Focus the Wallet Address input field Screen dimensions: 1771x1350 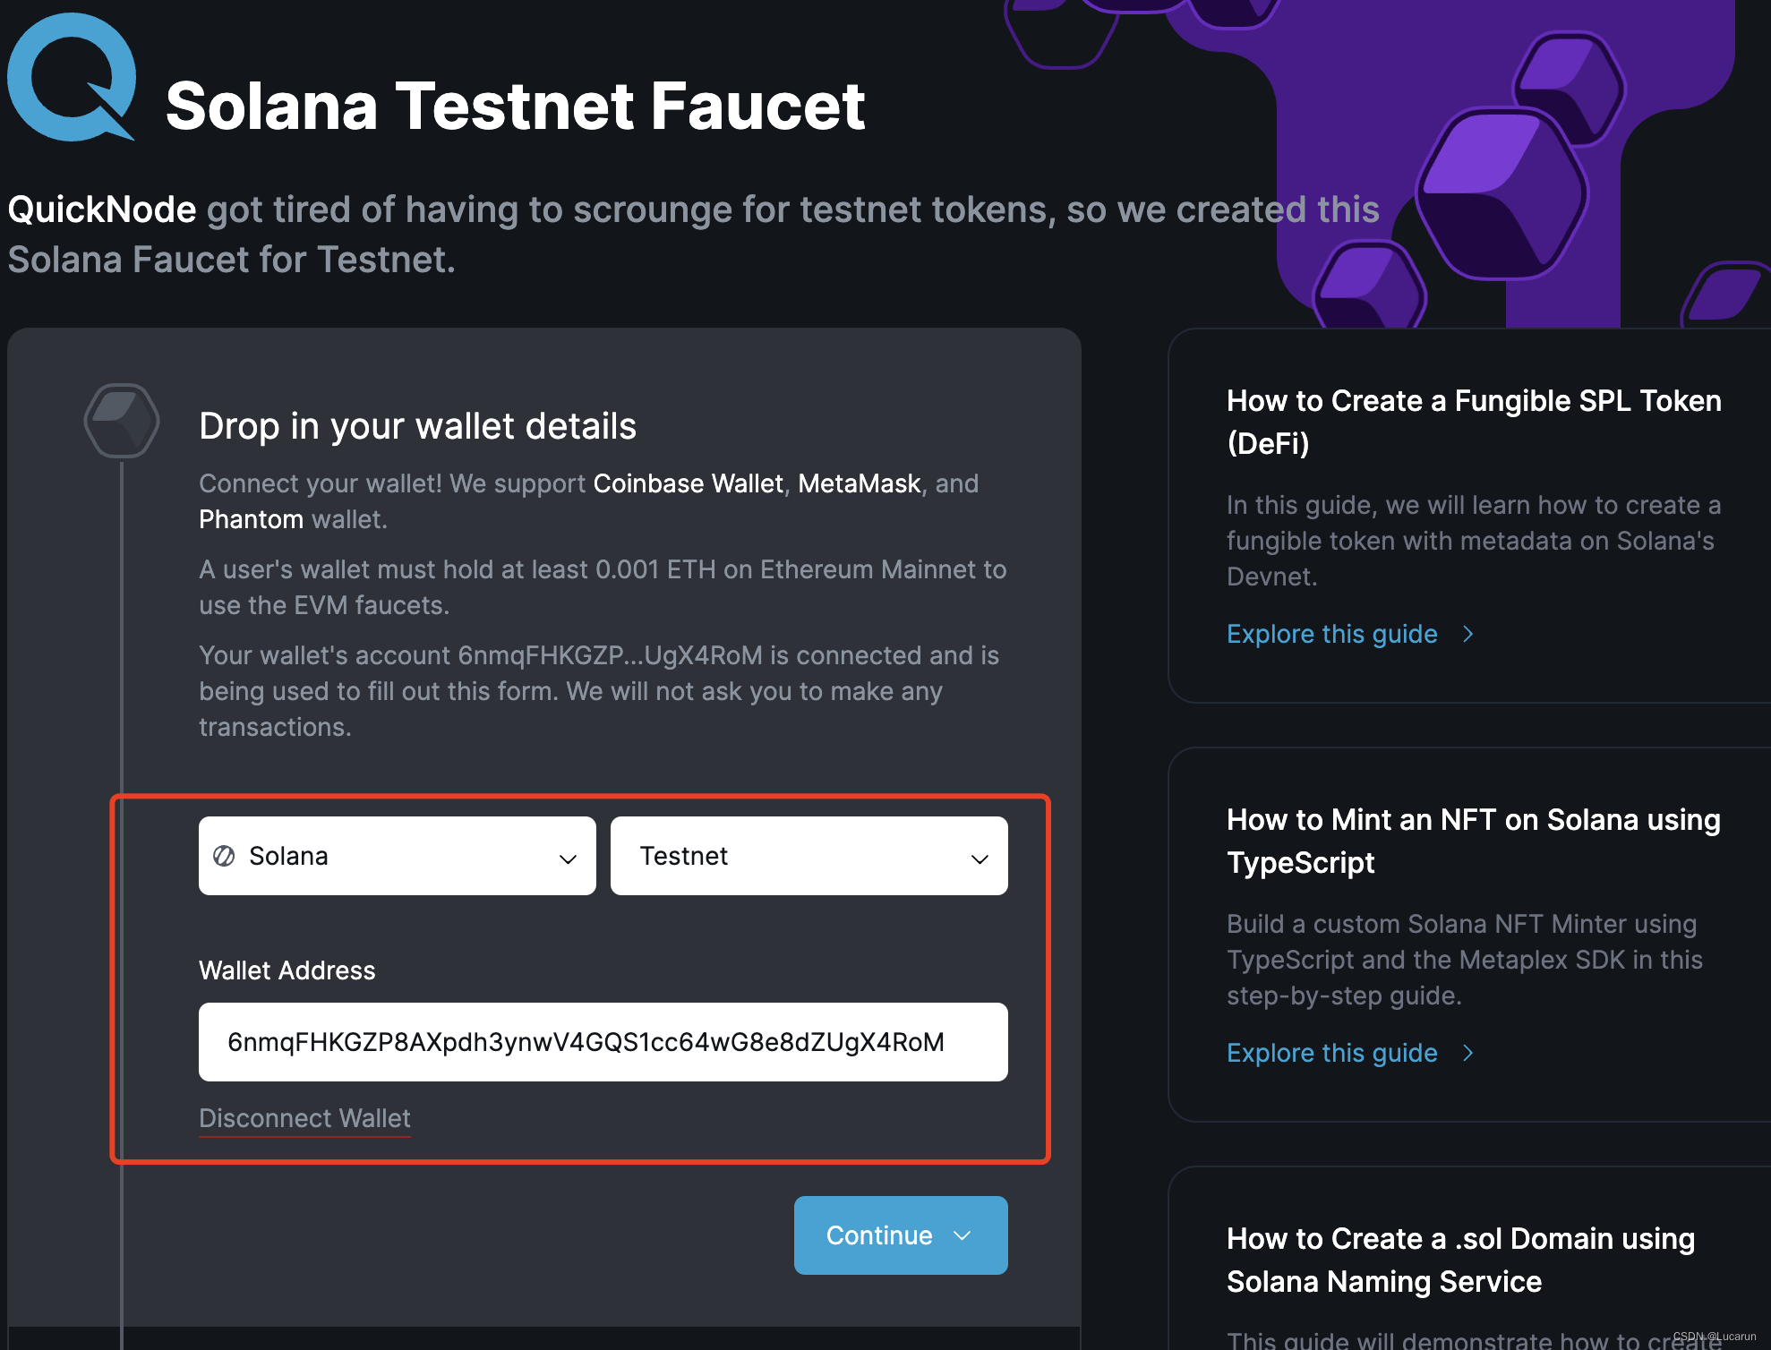point(603,1042)
